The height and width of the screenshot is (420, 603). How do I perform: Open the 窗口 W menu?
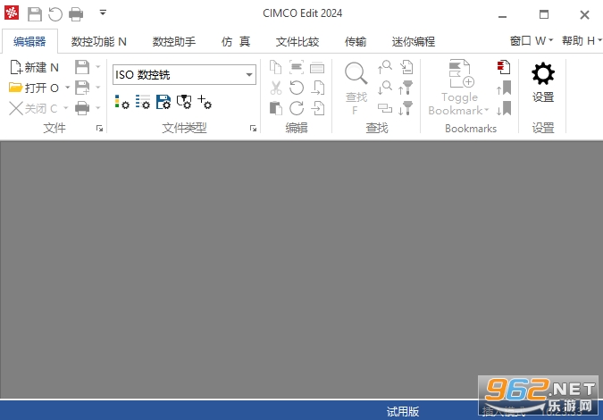[x=532, y=40]
